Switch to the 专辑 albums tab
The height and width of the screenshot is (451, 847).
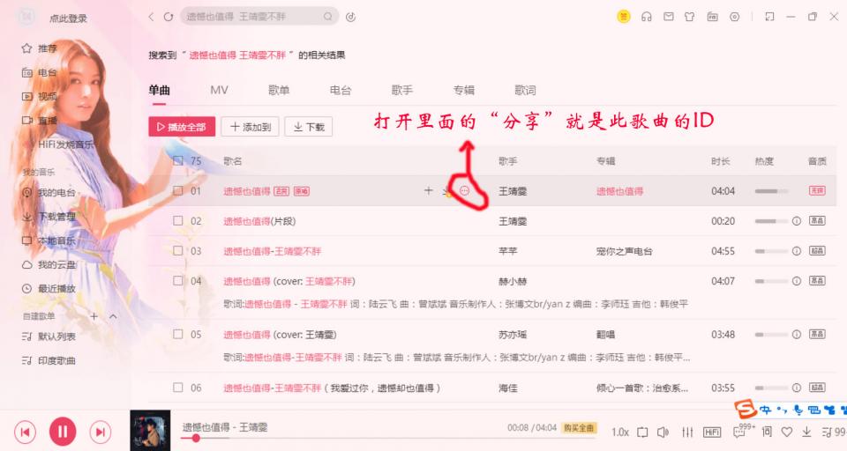click(463, 90)
